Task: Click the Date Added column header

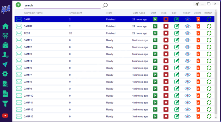Action: (139, 13)
